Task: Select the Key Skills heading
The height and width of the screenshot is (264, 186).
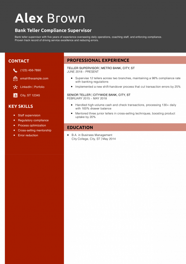Action: (x=20, y=106)
